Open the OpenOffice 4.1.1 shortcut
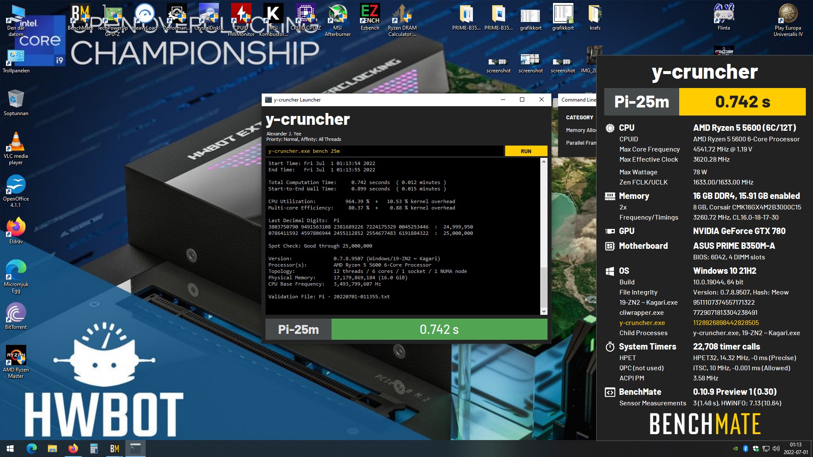This screenshot has width=813, height=457. pos(16,191)
